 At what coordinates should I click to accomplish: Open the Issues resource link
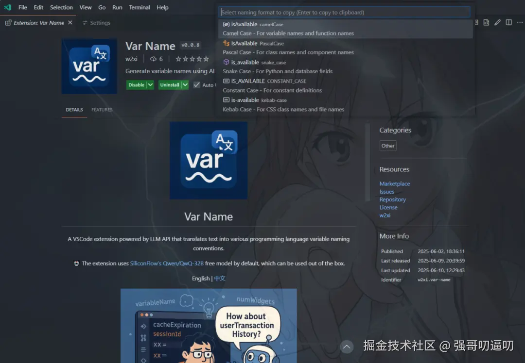pyautogui.click(x=387, y=192)
